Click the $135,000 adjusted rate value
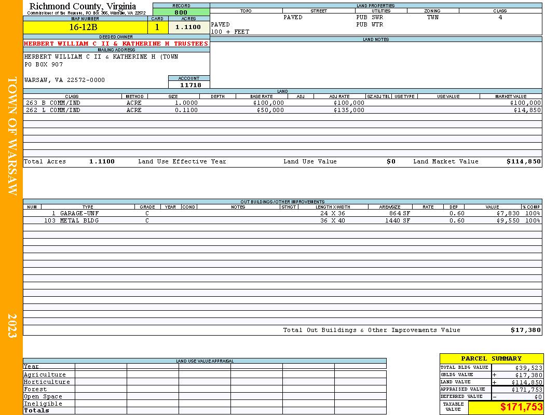This screenshot has height=415, width=545. click(x=349, y=110)
